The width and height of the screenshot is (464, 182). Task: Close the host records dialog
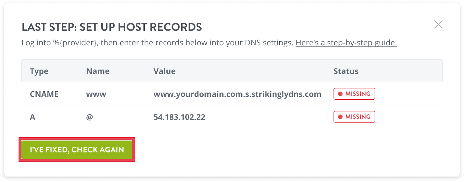click(438, 25)
